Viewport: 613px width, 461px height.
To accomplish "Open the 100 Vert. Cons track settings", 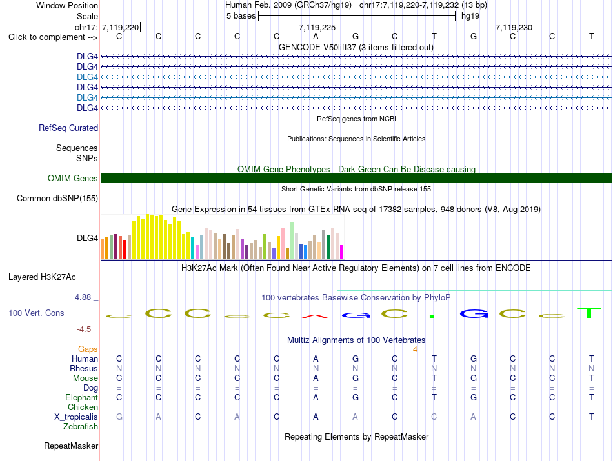I will (36, 313).
